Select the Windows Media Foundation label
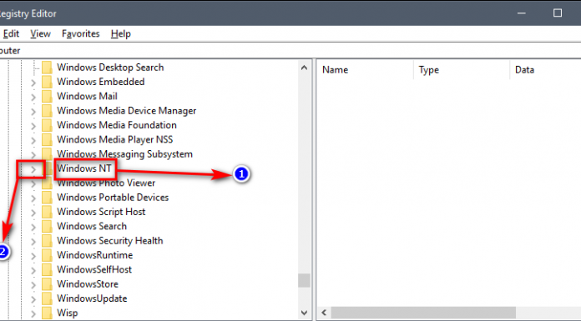The width and height of the screenshot is (581, 321). coord(117,125)
